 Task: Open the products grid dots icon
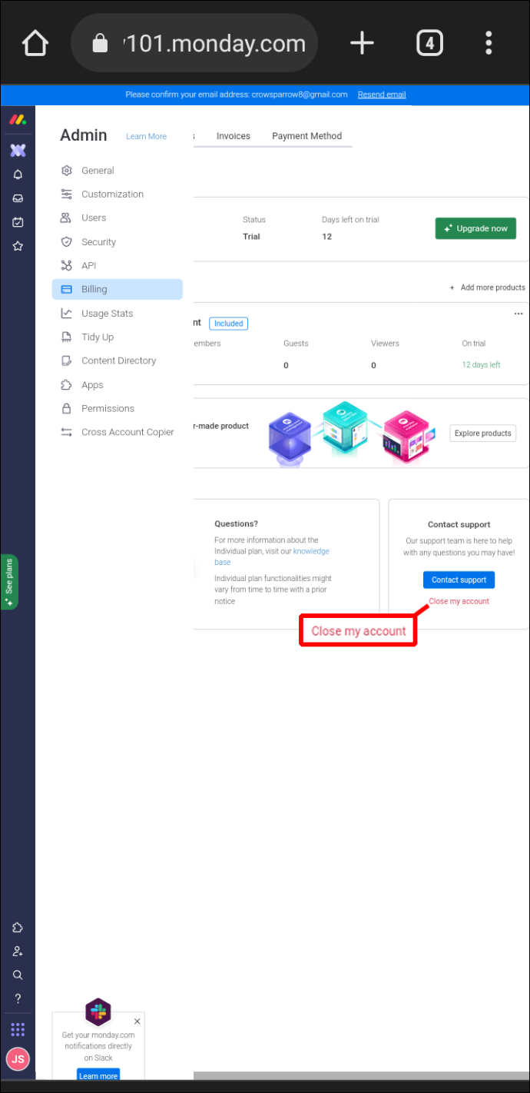pos(18,1029)
